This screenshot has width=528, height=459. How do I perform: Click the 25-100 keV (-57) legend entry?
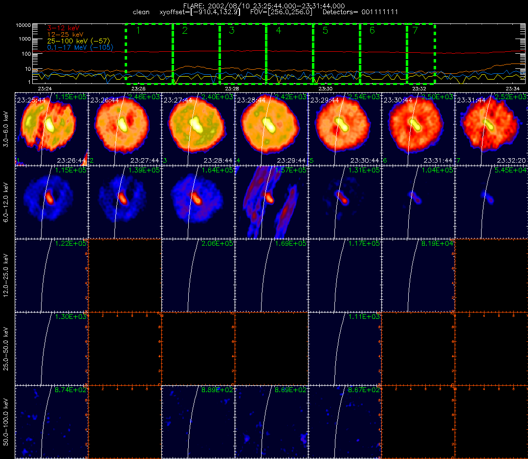pos(78,41)
